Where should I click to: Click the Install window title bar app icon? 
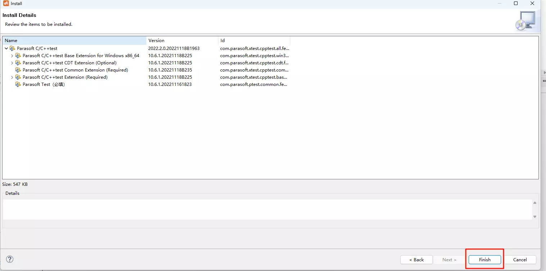pyautogui.click(x=6, y=4)
